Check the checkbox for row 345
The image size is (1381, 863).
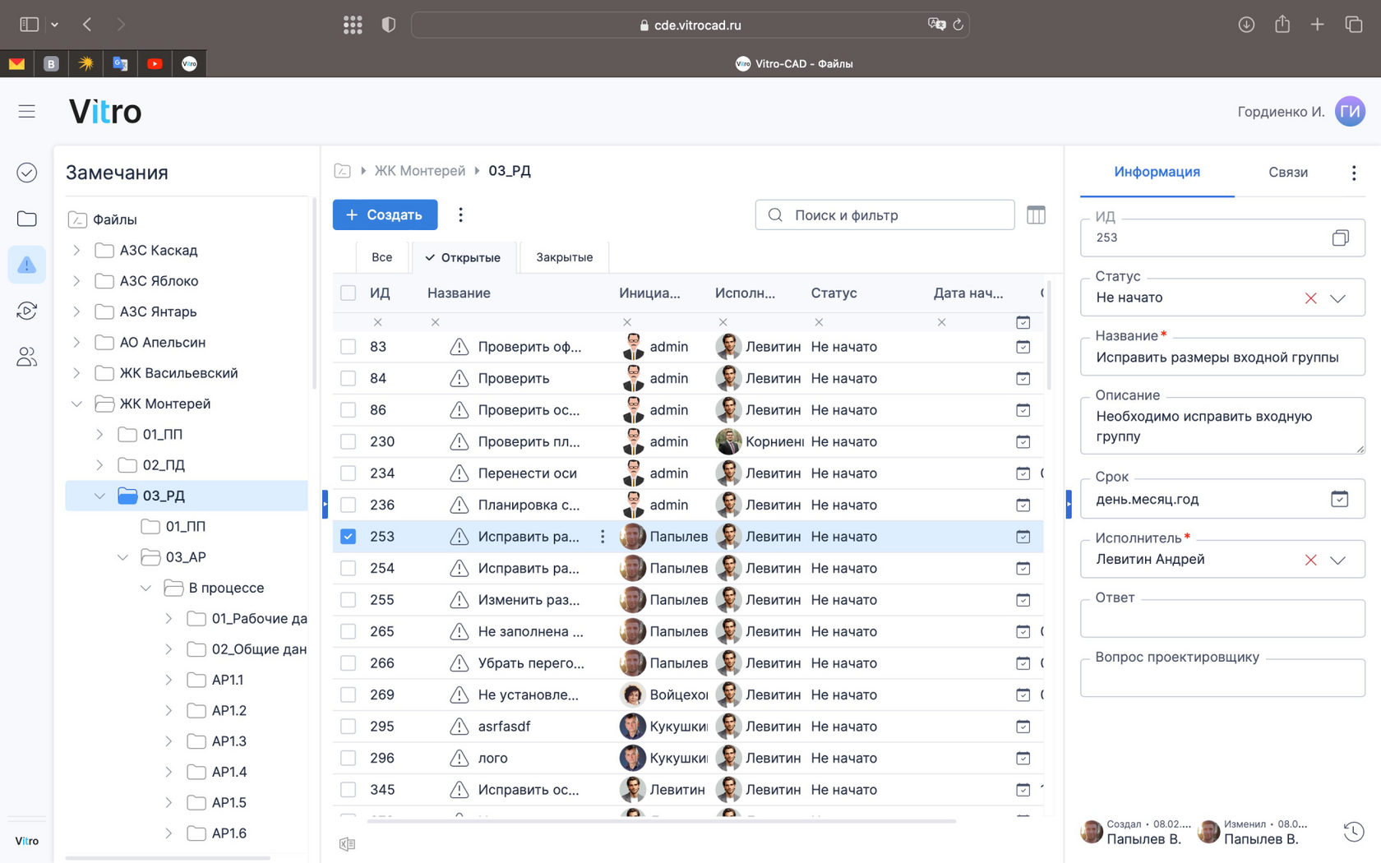348,790
